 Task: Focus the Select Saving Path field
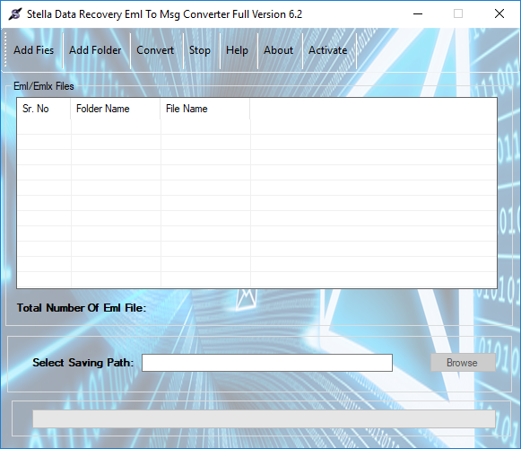click(x=267, y=363)
